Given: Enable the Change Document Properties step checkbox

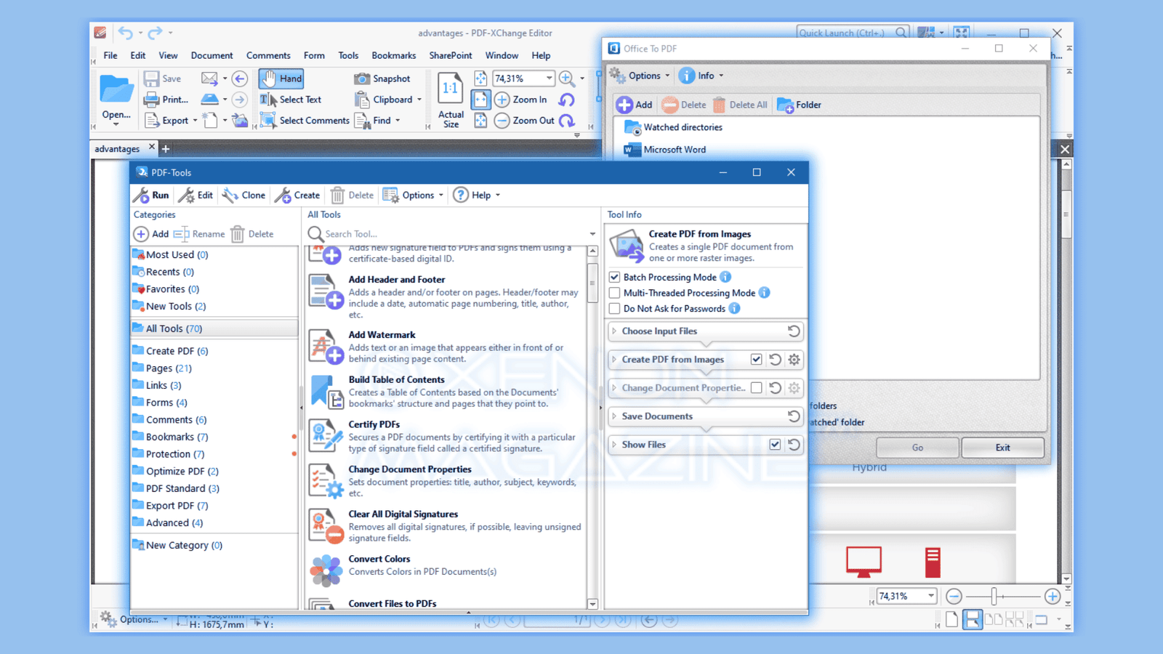Looking at the screenshot, I should click(756, 388).
